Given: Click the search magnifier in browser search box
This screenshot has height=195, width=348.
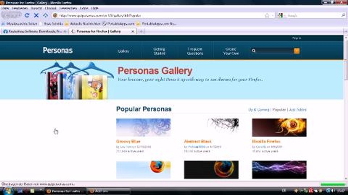Looking at the screenshot, I should [343, 15].
